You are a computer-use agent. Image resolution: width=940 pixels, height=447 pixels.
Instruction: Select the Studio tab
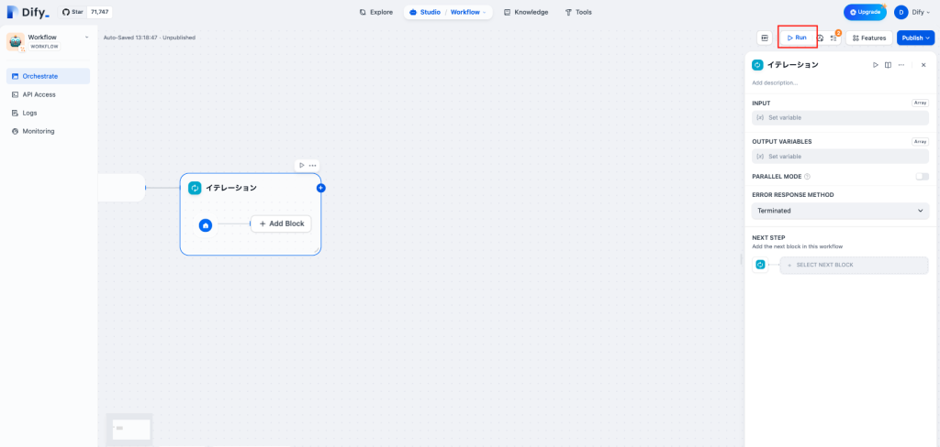425,12
